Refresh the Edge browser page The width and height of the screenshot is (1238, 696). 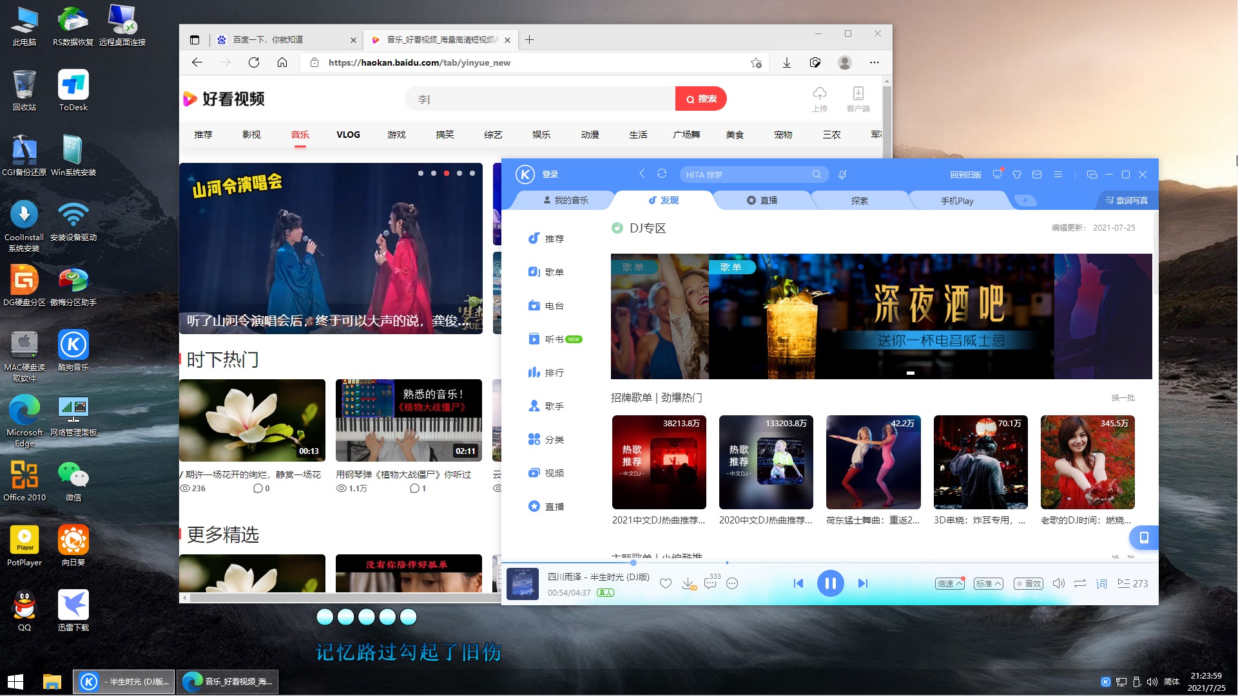point(254,62)
